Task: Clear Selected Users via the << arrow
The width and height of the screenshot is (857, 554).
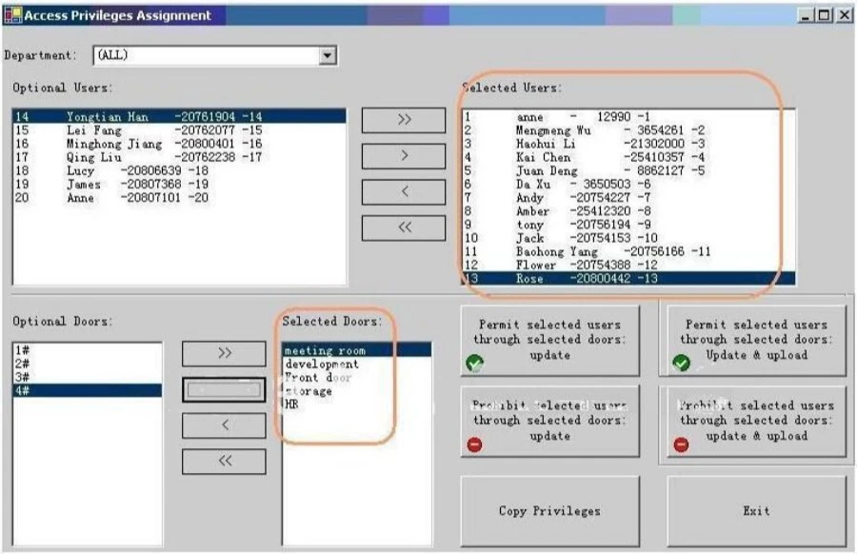Action: [x=404, y=228]
